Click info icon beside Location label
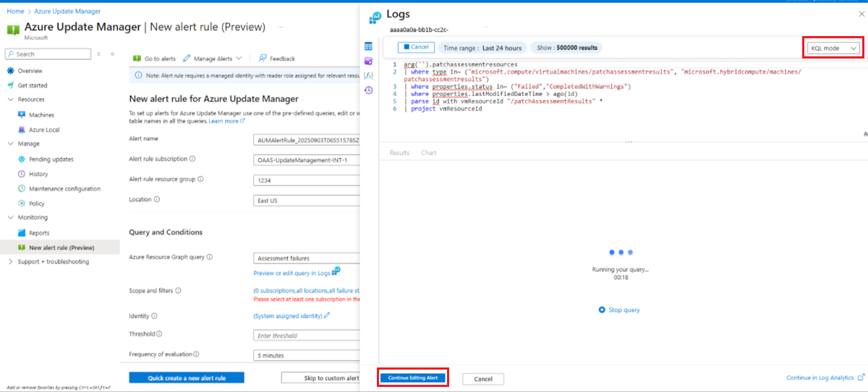 click(157, 200)
